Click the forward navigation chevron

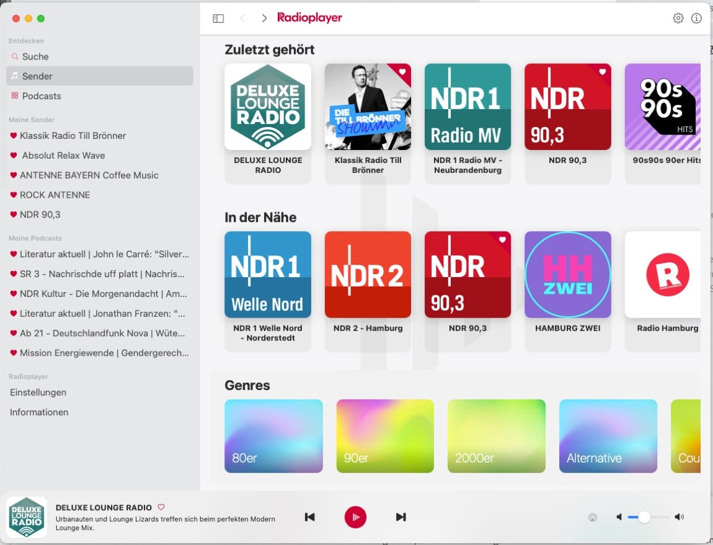pos(264,19)
